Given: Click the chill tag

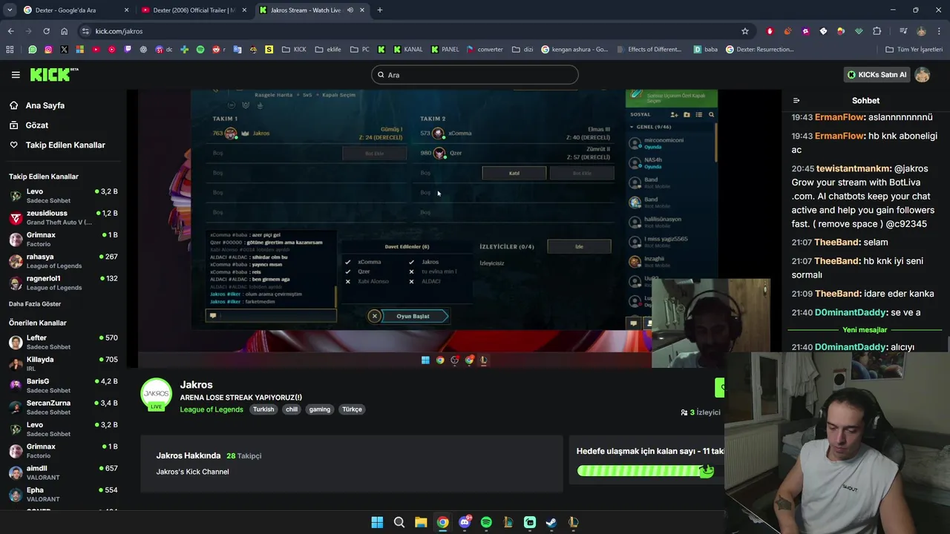Looking at the screenshot, I should 292,409.
